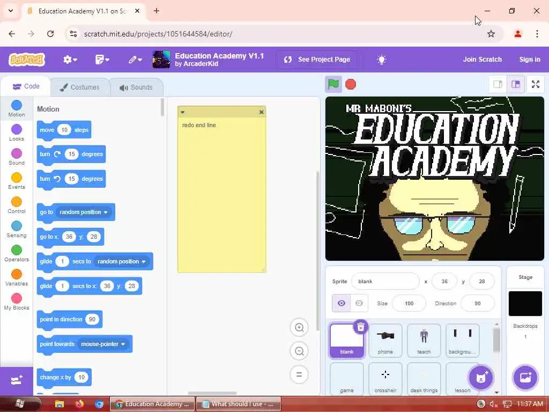Click the sprite x position field
549x412 pixels.
(444, 281)
